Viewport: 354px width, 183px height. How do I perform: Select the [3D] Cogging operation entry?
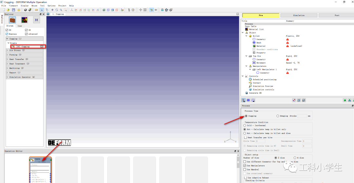click(28, 46)
